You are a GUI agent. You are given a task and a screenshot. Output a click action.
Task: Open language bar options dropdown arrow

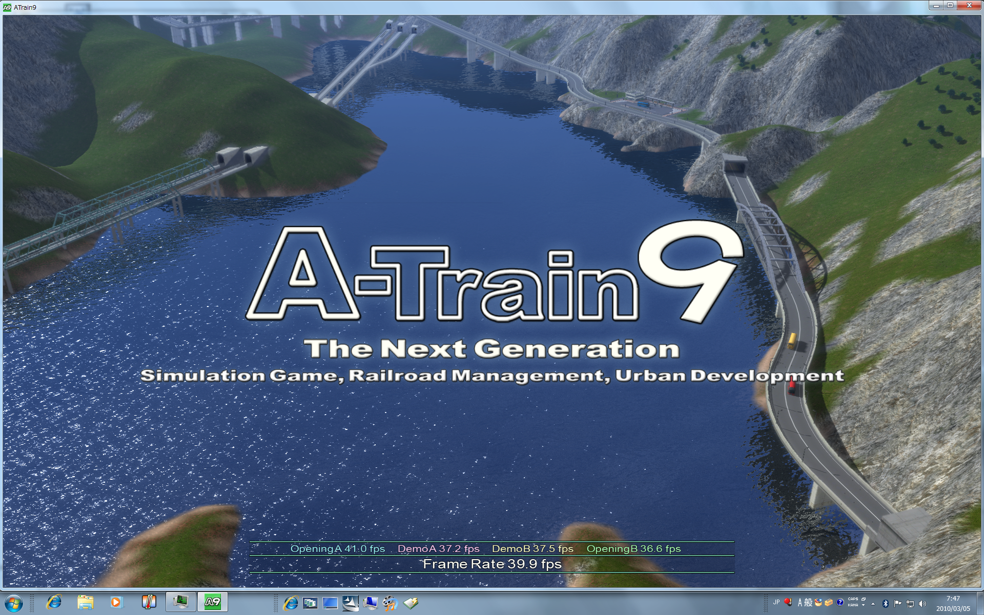click(x=864, y=605)
